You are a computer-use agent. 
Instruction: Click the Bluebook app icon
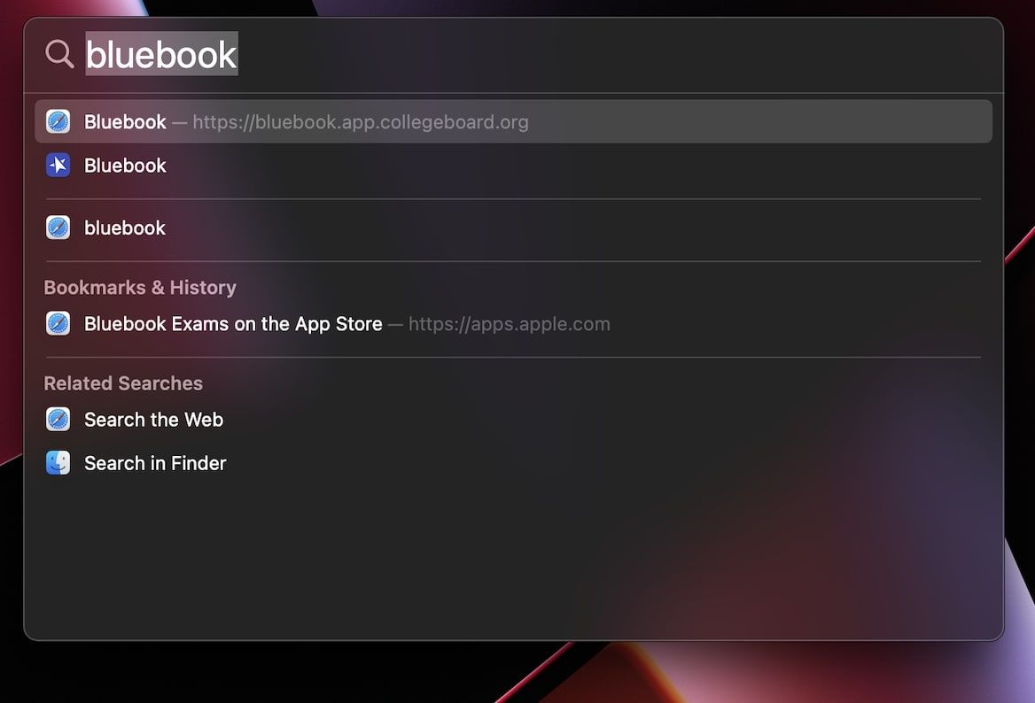pyautogui.click(x=58, y=166)
